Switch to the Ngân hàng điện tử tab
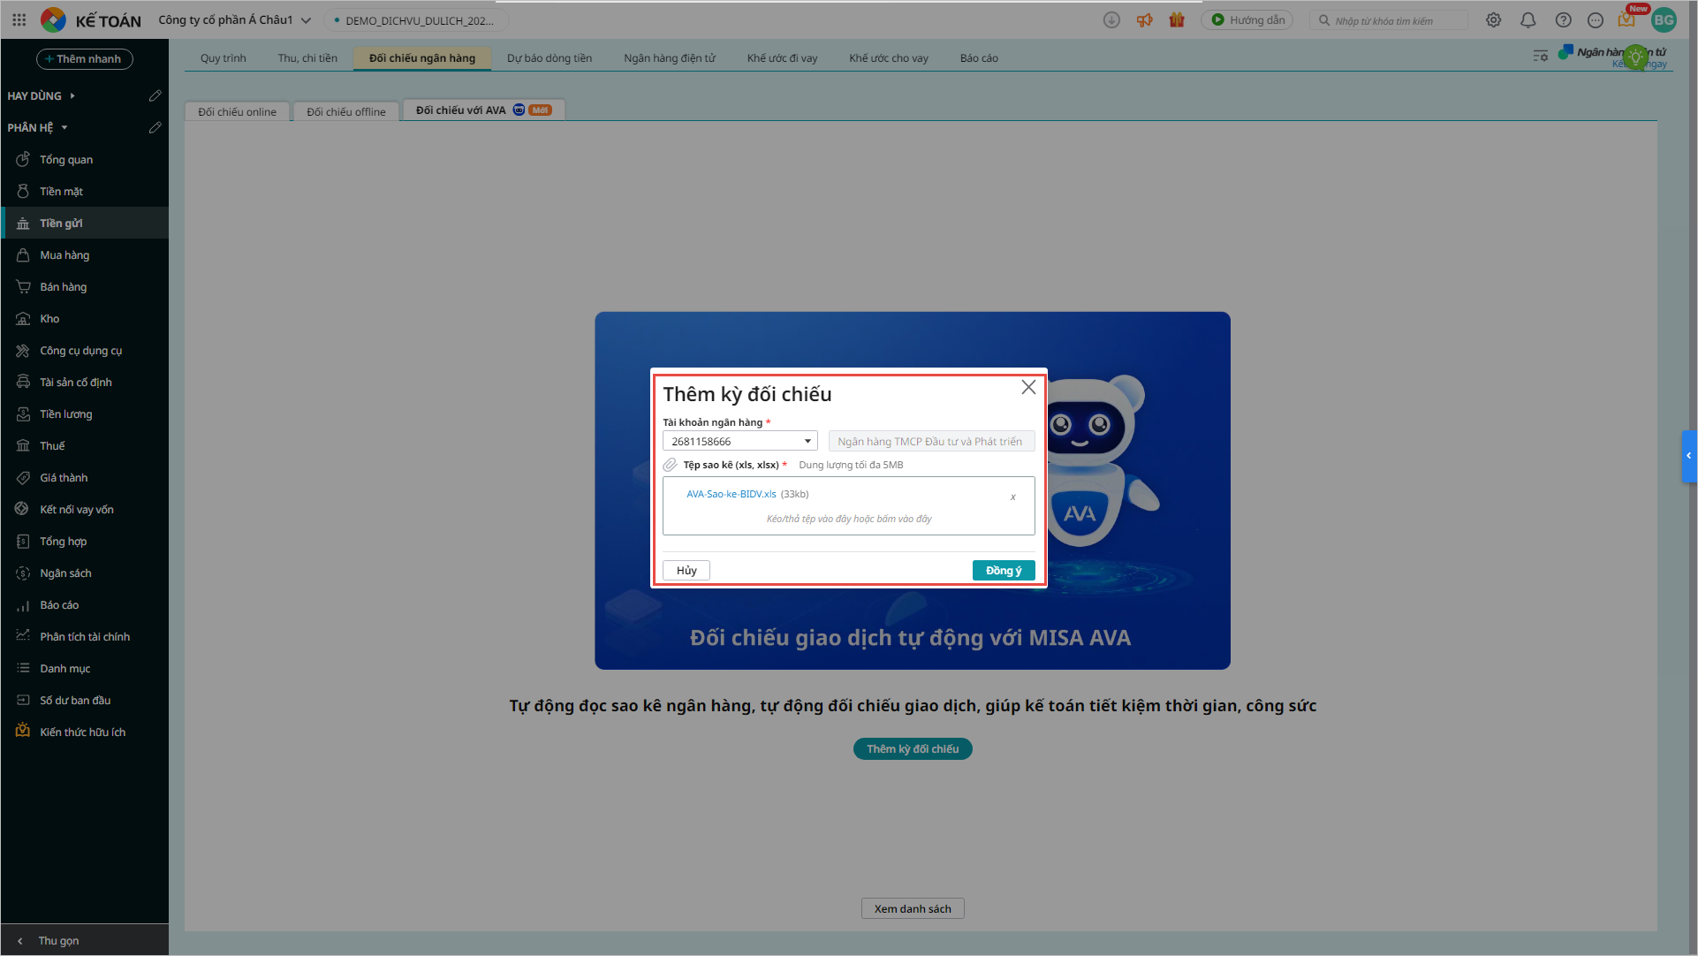 (670, 58)
